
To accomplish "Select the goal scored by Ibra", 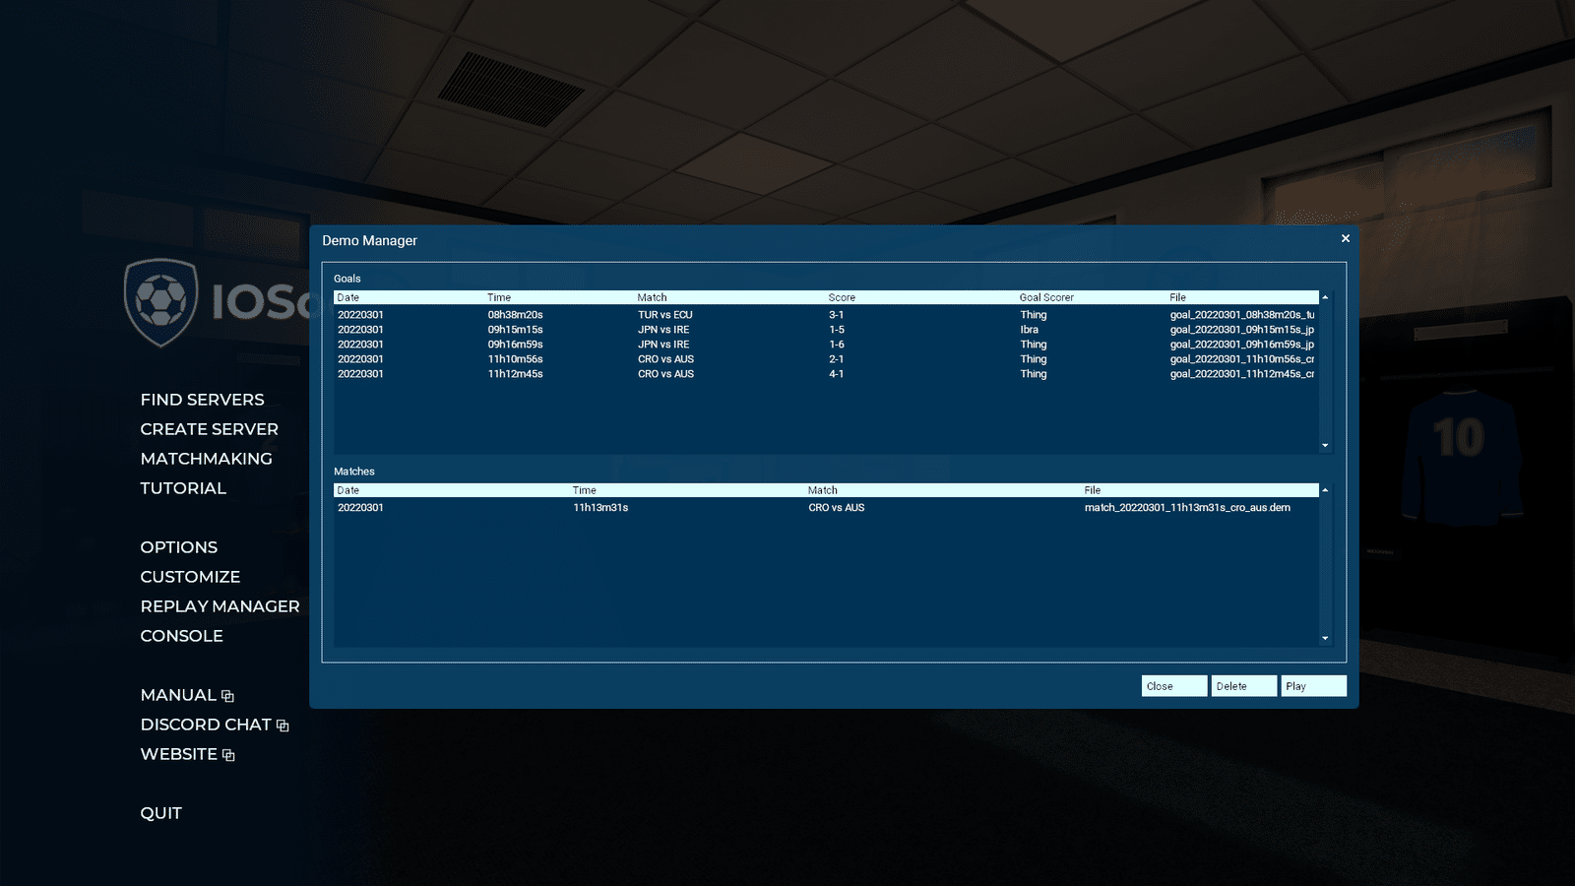I will pos(826,330).
